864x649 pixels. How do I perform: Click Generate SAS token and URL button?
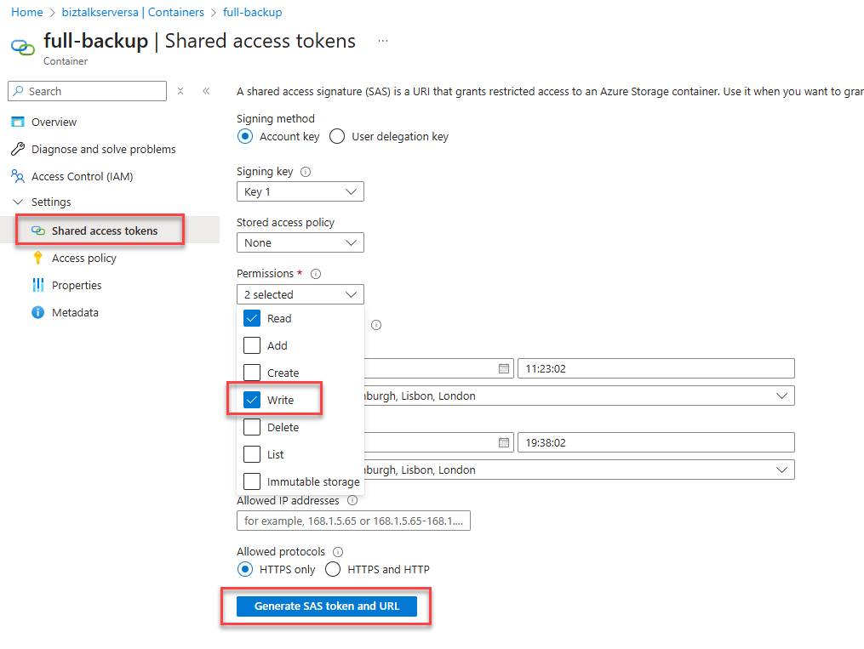(326, 606)
